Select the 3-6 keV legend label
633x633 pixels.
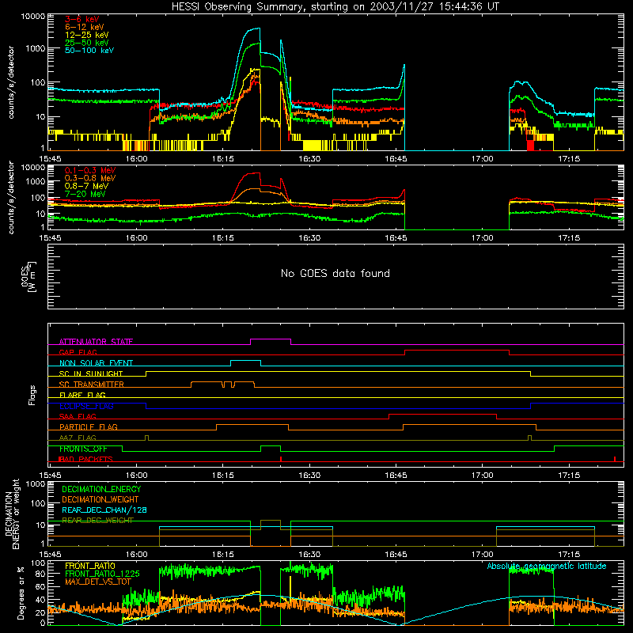82,19
